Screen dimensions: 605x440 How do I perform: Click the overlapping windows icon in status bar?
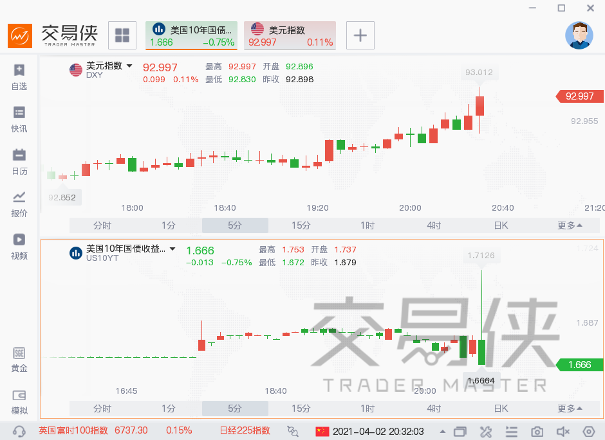(460, 432)
